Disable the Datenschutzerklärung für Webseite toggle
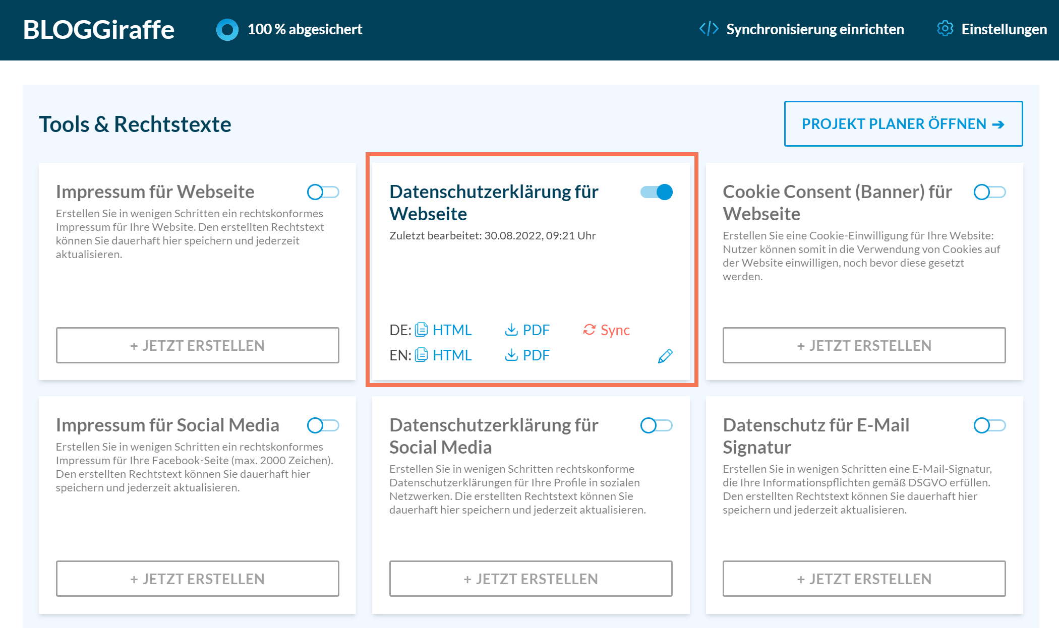The image size is (1059, 628). [x=656, y=192]
